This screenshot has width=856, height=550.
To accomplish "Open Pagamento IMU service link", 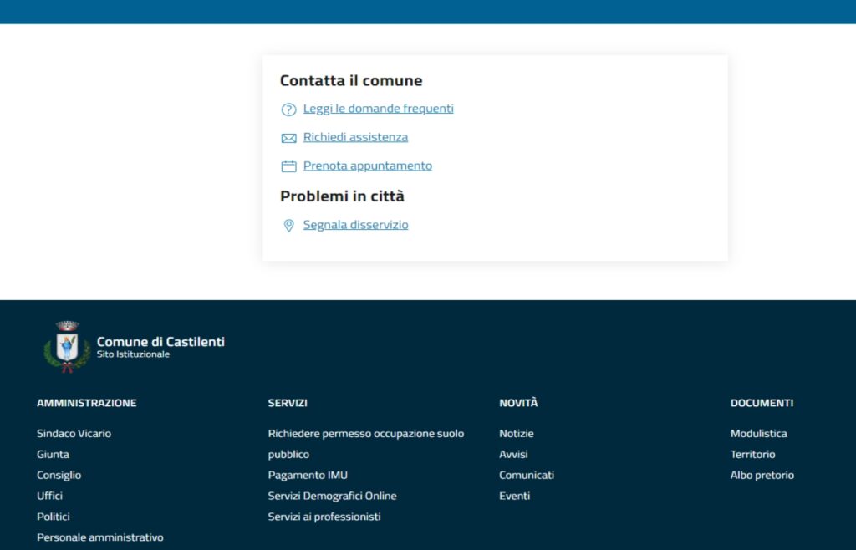I will (x=307, y=475).
